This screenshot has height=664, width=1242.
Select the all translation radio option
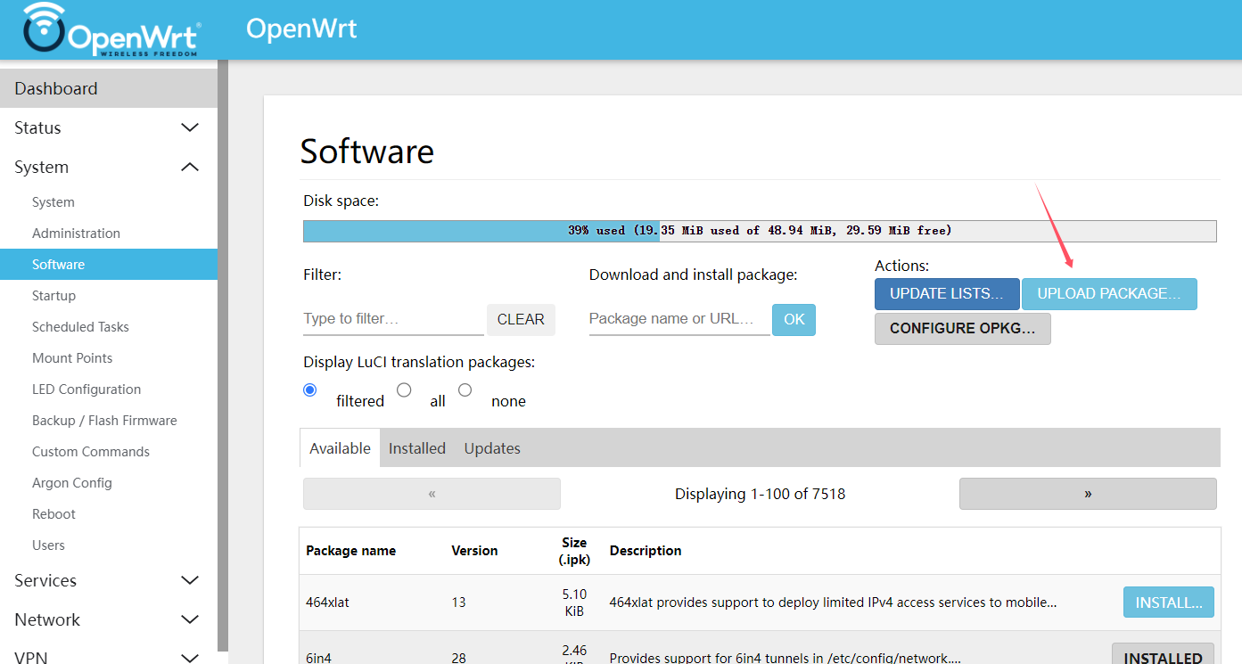[x=404, y=390]
